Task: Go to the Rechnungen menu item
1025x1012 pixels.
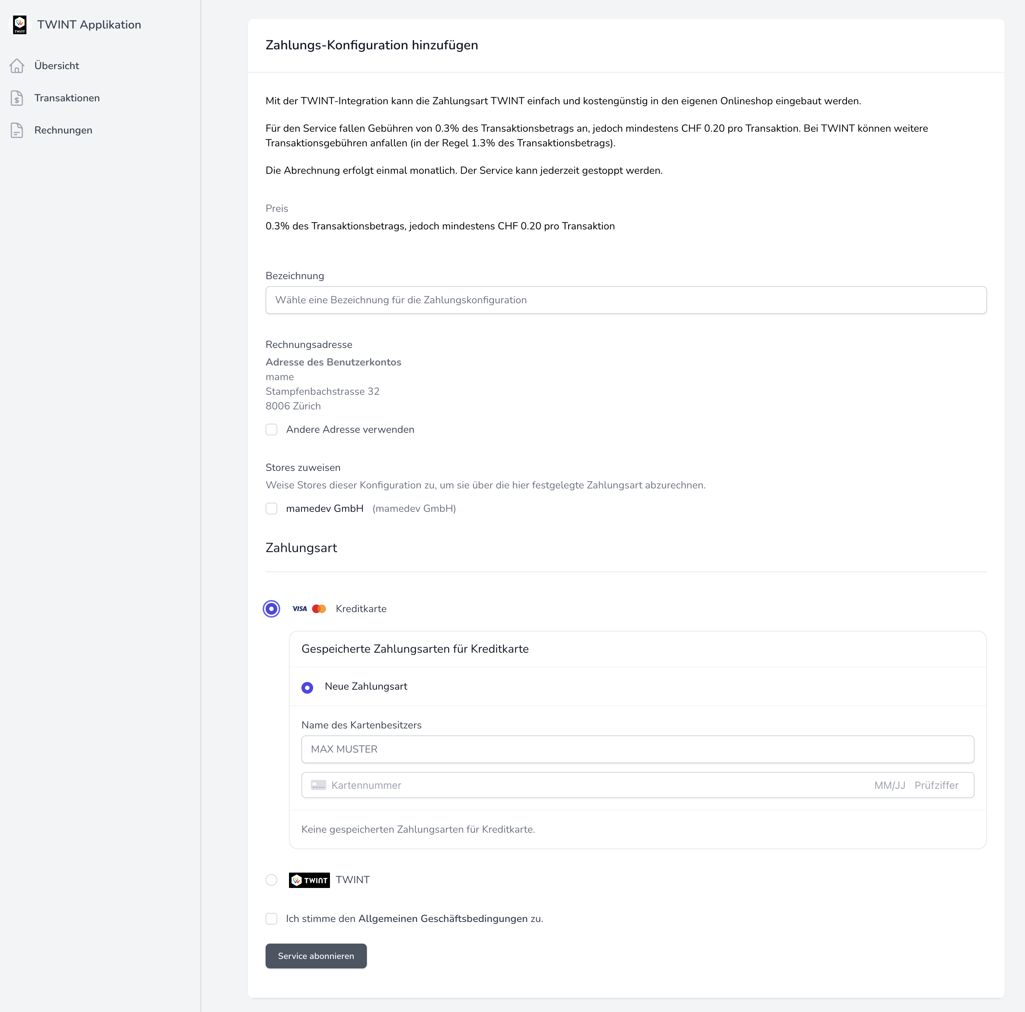Action: click(63, 131)
